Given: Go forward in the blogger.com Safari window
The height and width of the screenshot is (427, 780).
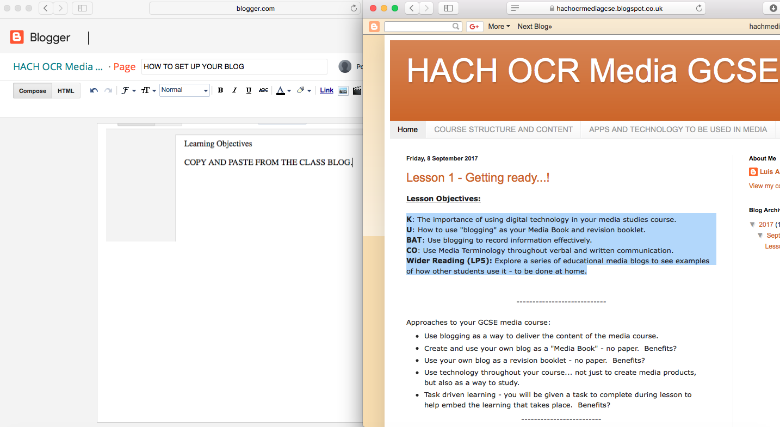Looking at the screenshot, I should (60, 8).
